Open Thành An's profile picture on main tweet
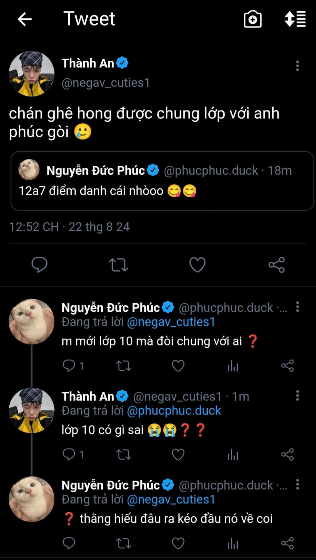Image resolution: width=316 pixels, height=560 pixels. 31,74
